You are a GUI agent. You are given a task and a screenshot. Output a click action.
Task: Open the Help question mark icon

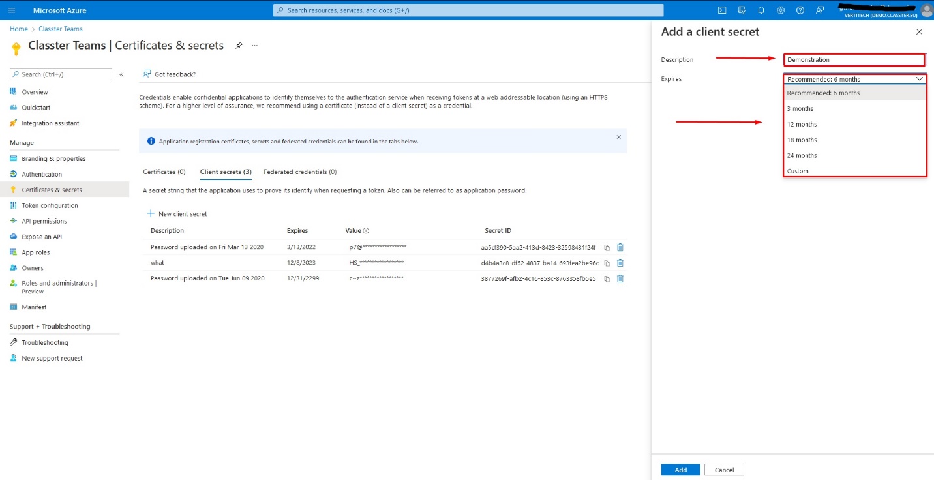coord(800,10)
